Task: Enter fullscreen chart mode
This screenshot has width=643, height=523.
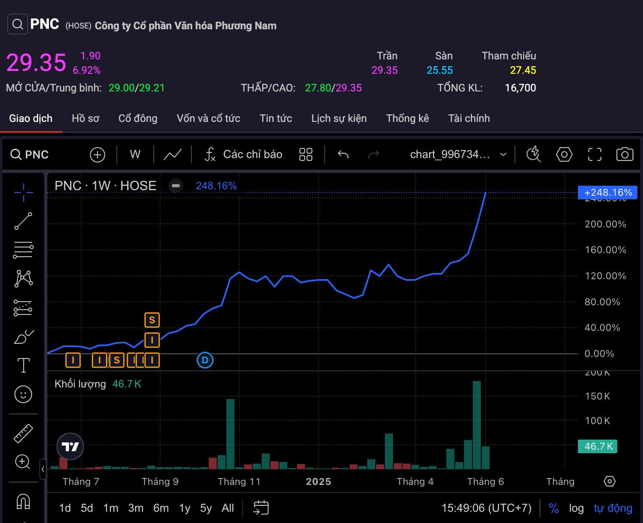Action: [594, 155]
